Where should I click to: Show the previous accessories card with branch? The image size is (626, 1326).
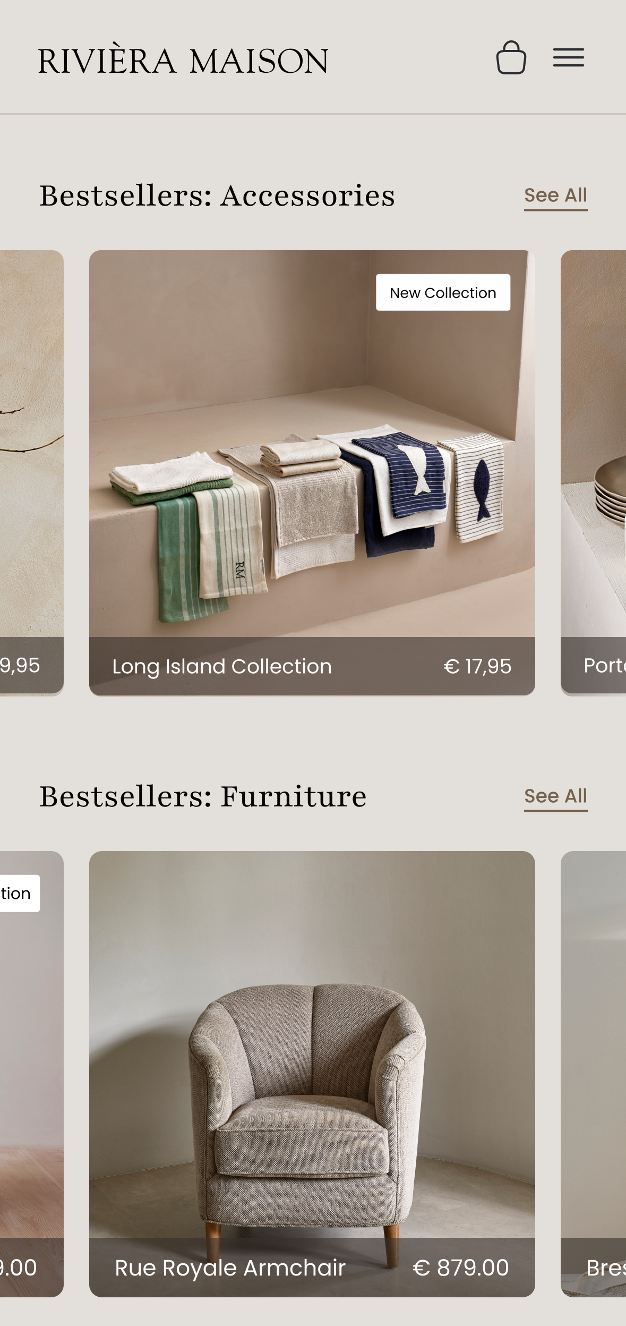[32, 473]
